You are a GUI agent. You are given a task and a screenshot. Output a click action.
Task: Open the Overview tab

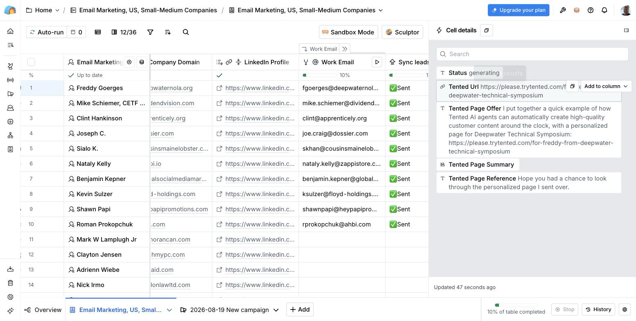tap(43, 310)
